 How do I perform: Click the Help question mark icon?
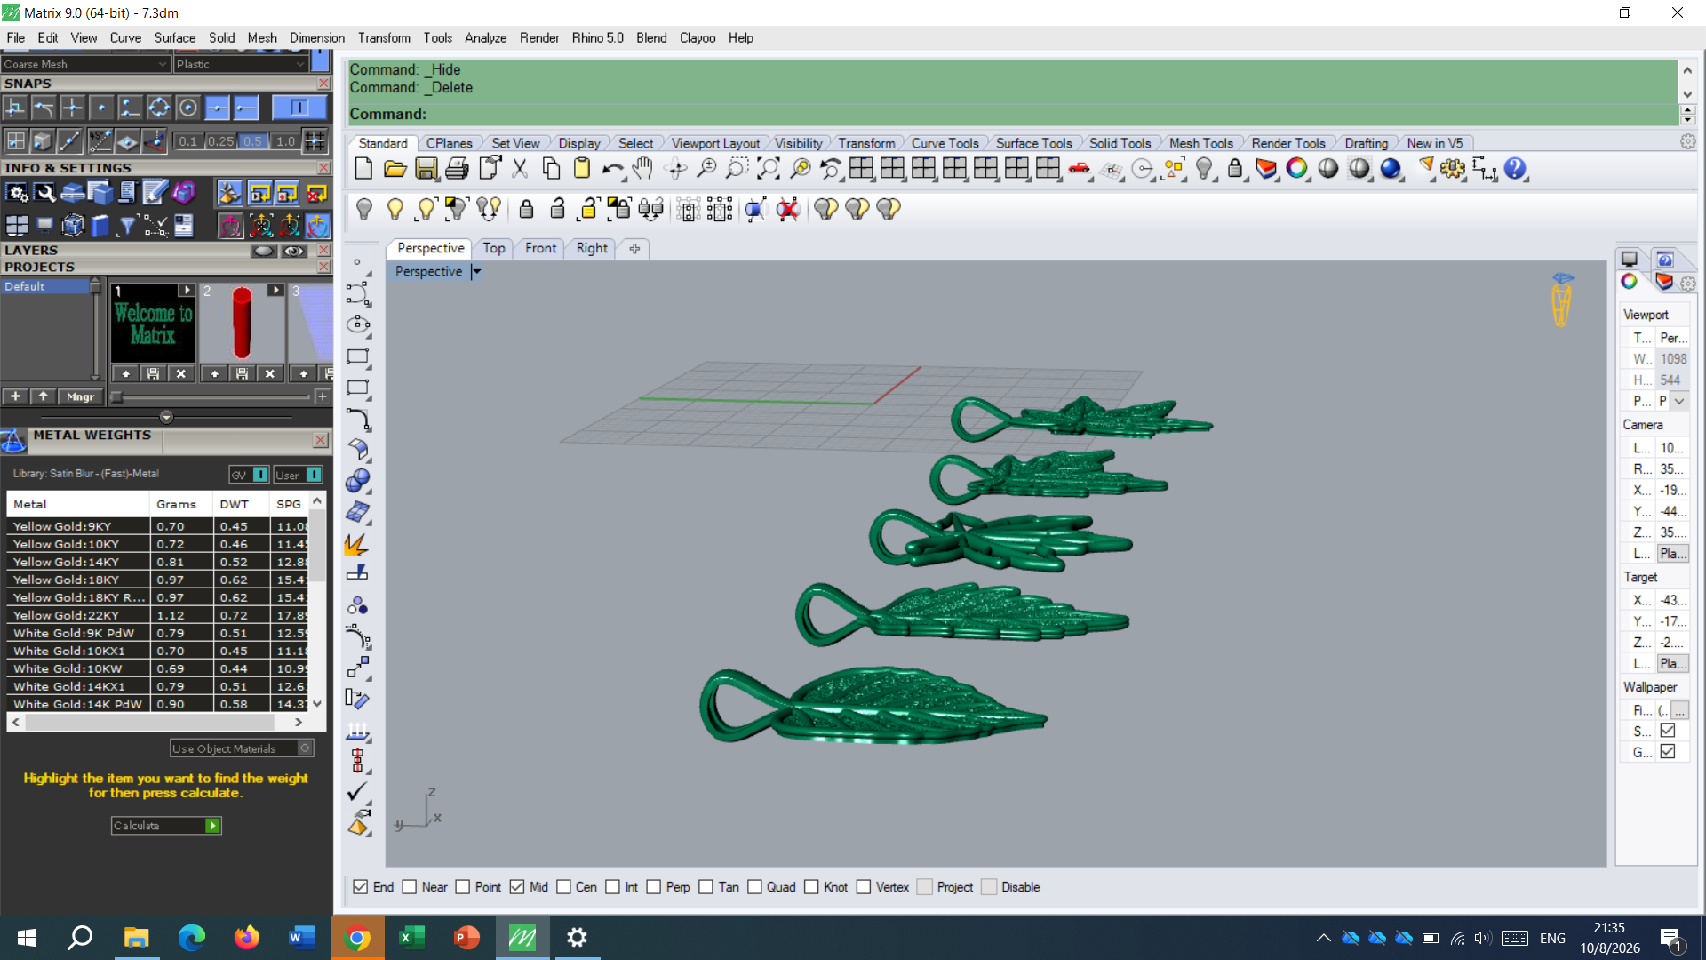click(x=1516, y=169)
